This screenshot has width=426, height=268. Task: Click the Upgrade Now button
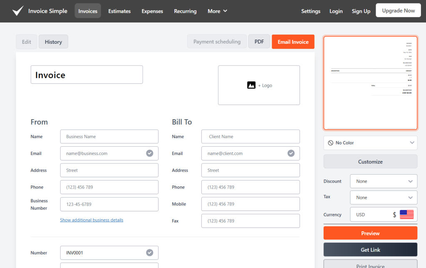point(398,10)
